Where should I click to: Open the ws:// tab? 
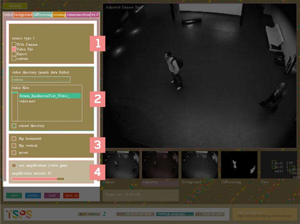pos(95,15)
